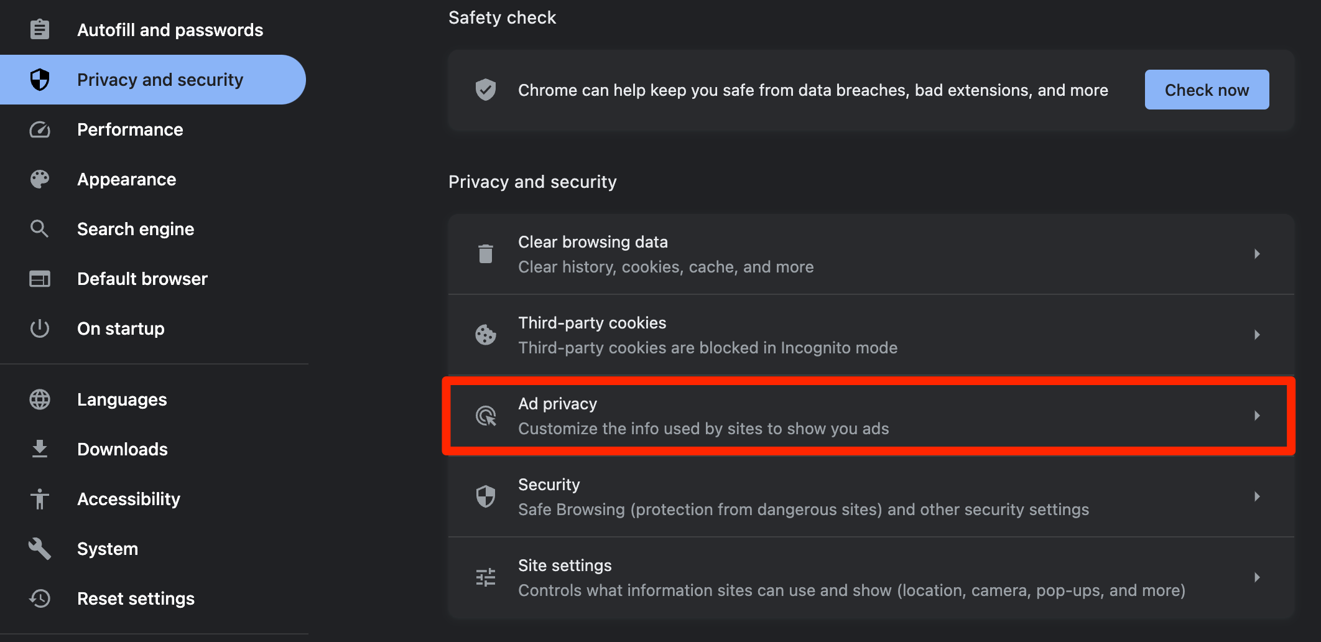Click the Clear browsing data trash icon
The width and height of the screenshot is (1321, 642).
486,253
